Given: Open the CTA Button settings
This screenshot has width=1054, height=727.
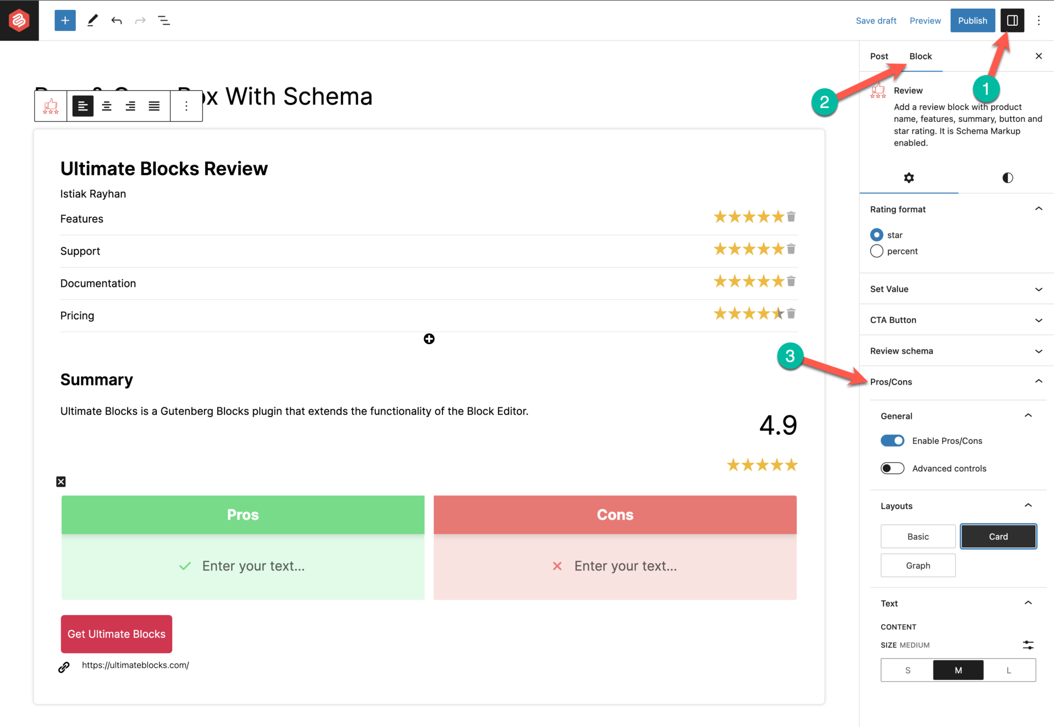Looking at the screenshot, I should coord(955,320).
